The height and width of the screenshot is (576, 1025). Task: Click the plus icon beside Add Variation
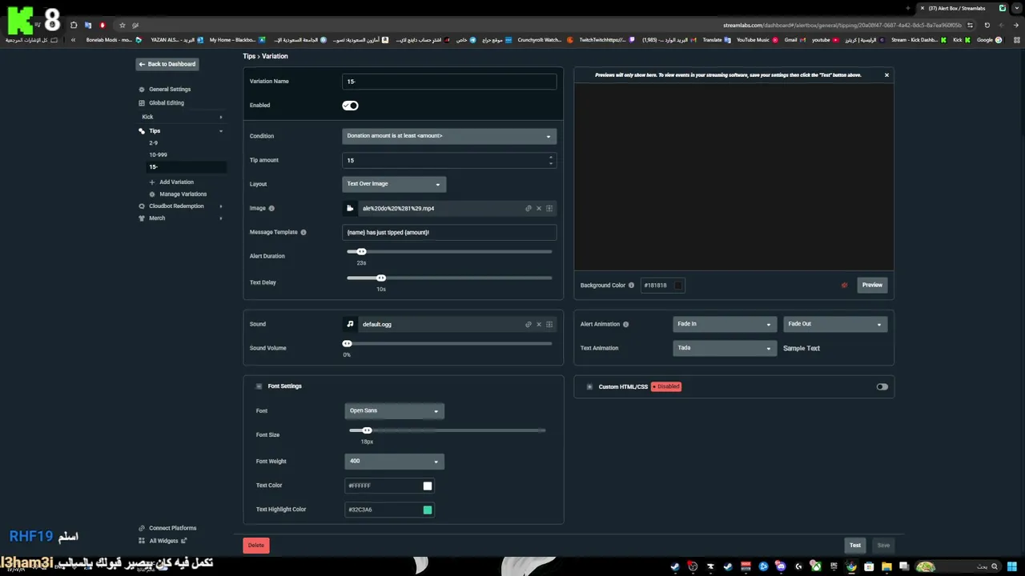152,182
